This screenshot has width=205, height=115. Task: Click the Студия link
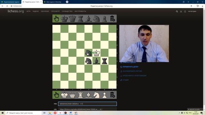coord(125,80)
